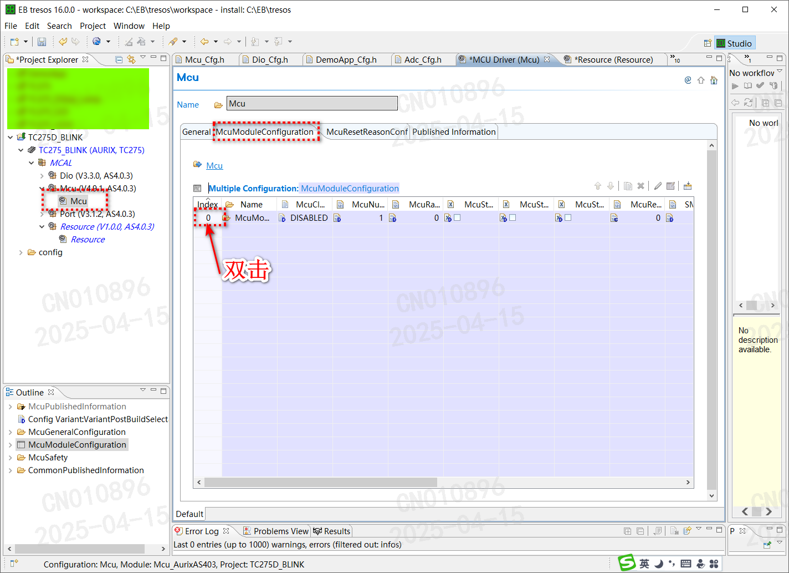Click the pencil edit icon above the table
789x573 pixels.
click(x=658, y=186)
